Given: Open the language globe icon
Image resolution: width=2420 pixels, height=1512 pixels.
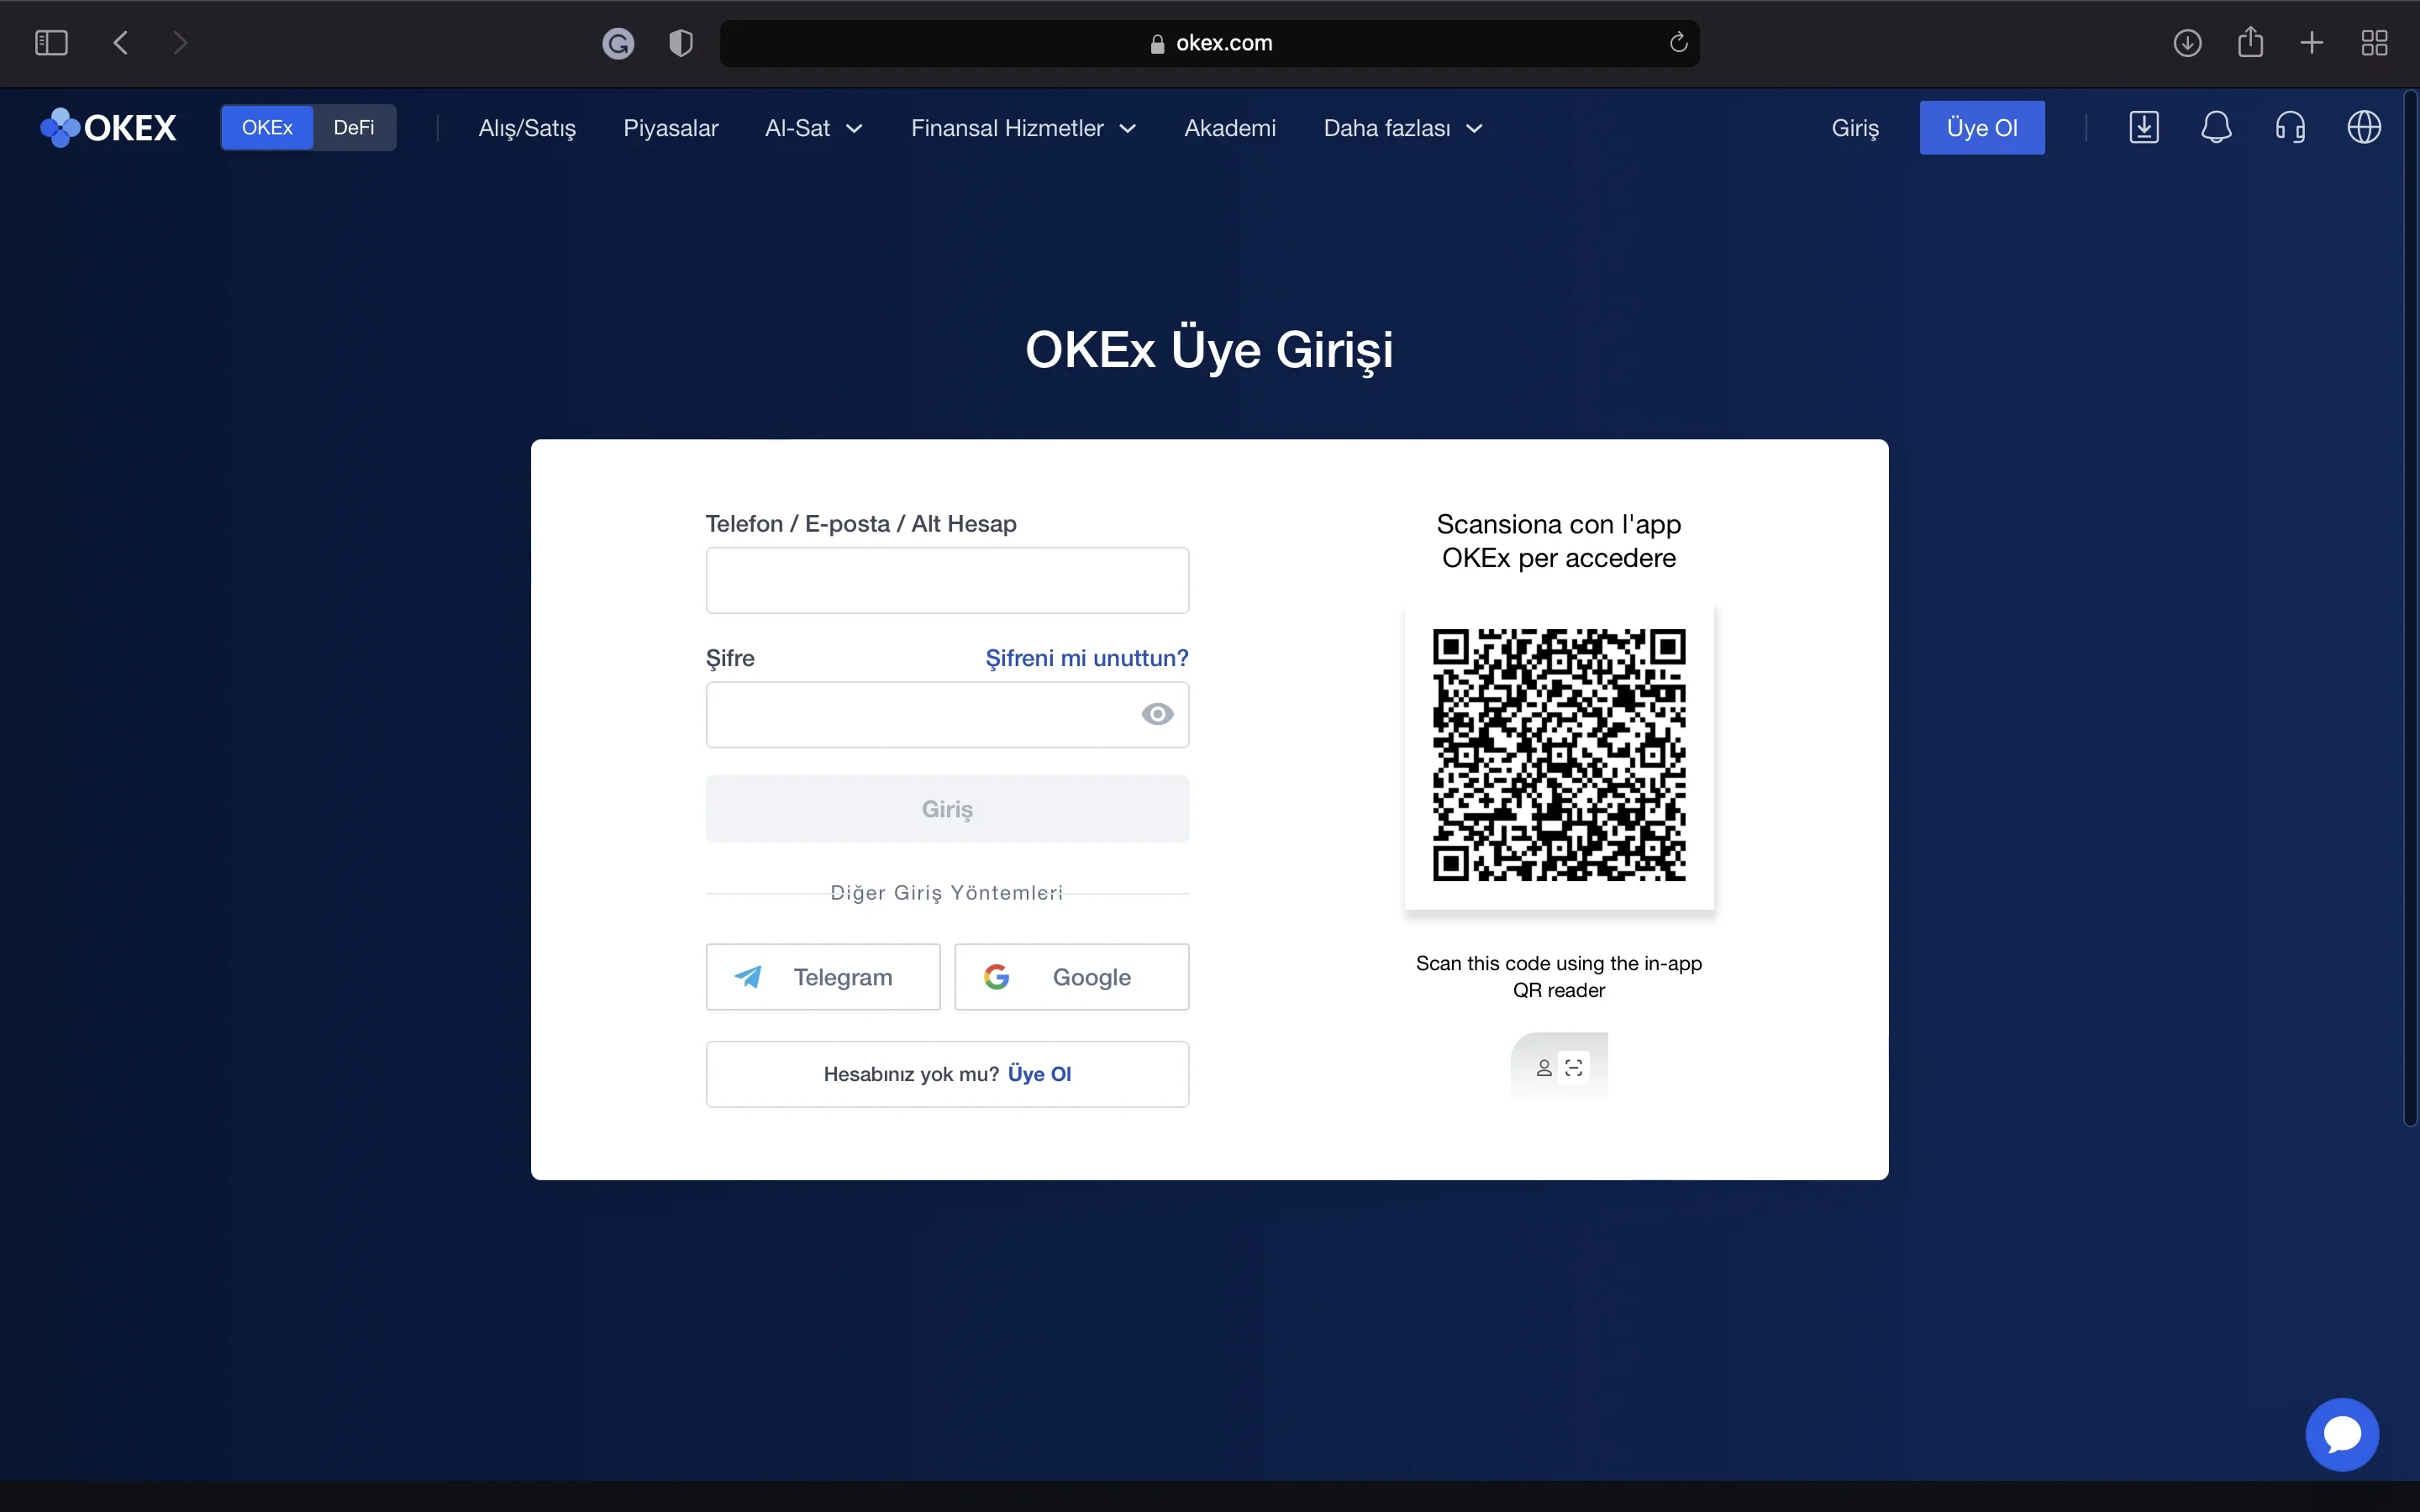Looking at the screenshot, I should coord(2364,128).
